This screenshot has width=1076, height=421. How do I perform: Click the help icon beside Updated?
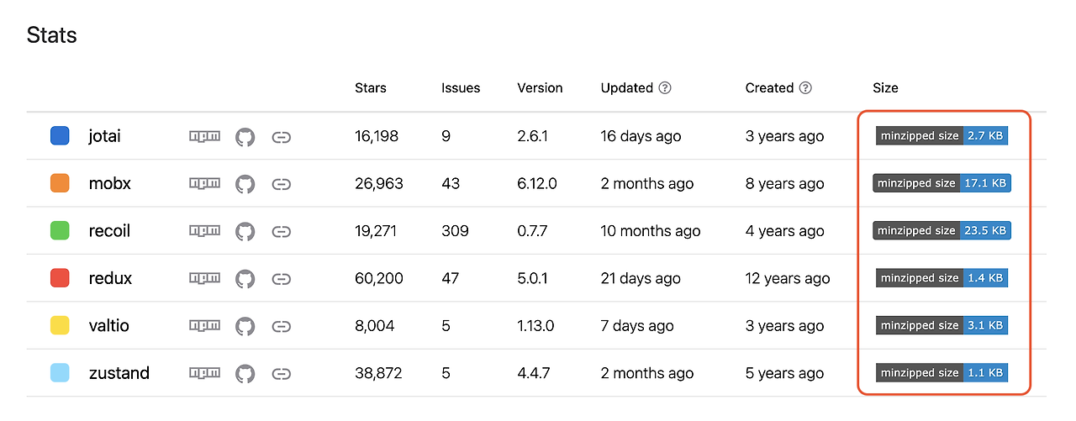pos(665,87)
